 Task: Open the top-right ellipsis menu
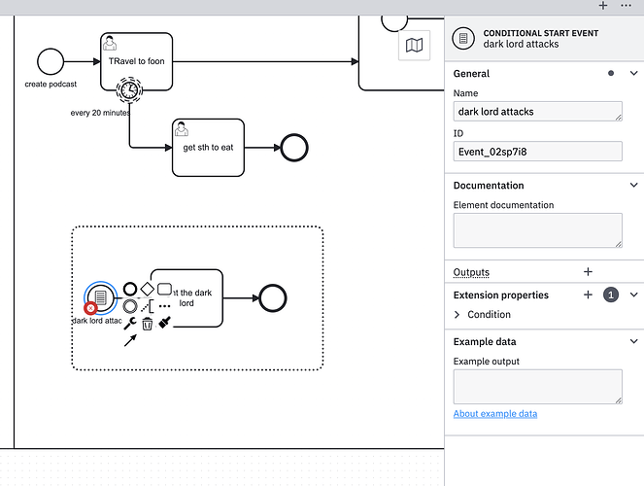(x=627, y=6)
